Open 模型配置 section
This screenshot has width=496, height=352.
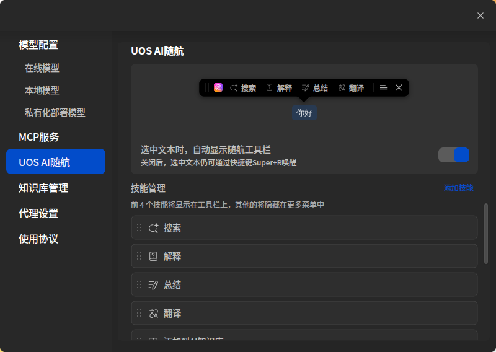click(38, 45)
